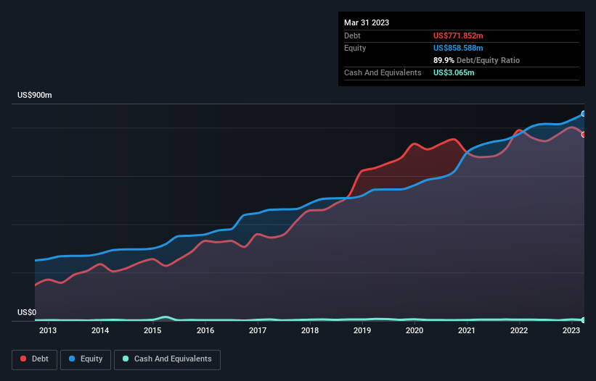Click the 2016 x-axis label
596x381 pixels.
pos(205,330)
